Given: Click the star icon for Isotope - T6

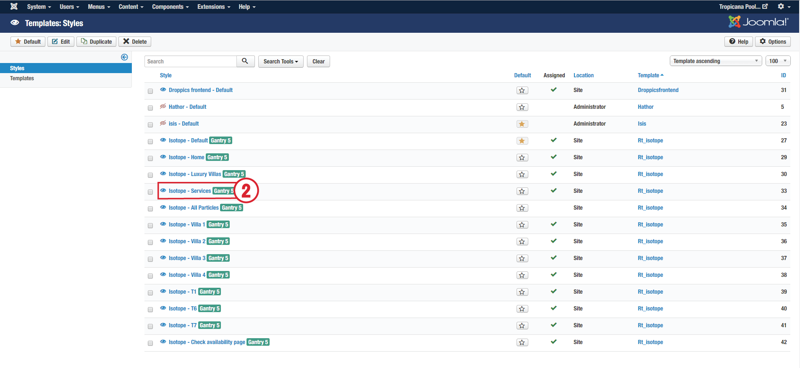Looking at the screenshot, I should [522, 309].
